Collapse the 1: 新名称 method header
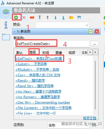 point(15,31)
